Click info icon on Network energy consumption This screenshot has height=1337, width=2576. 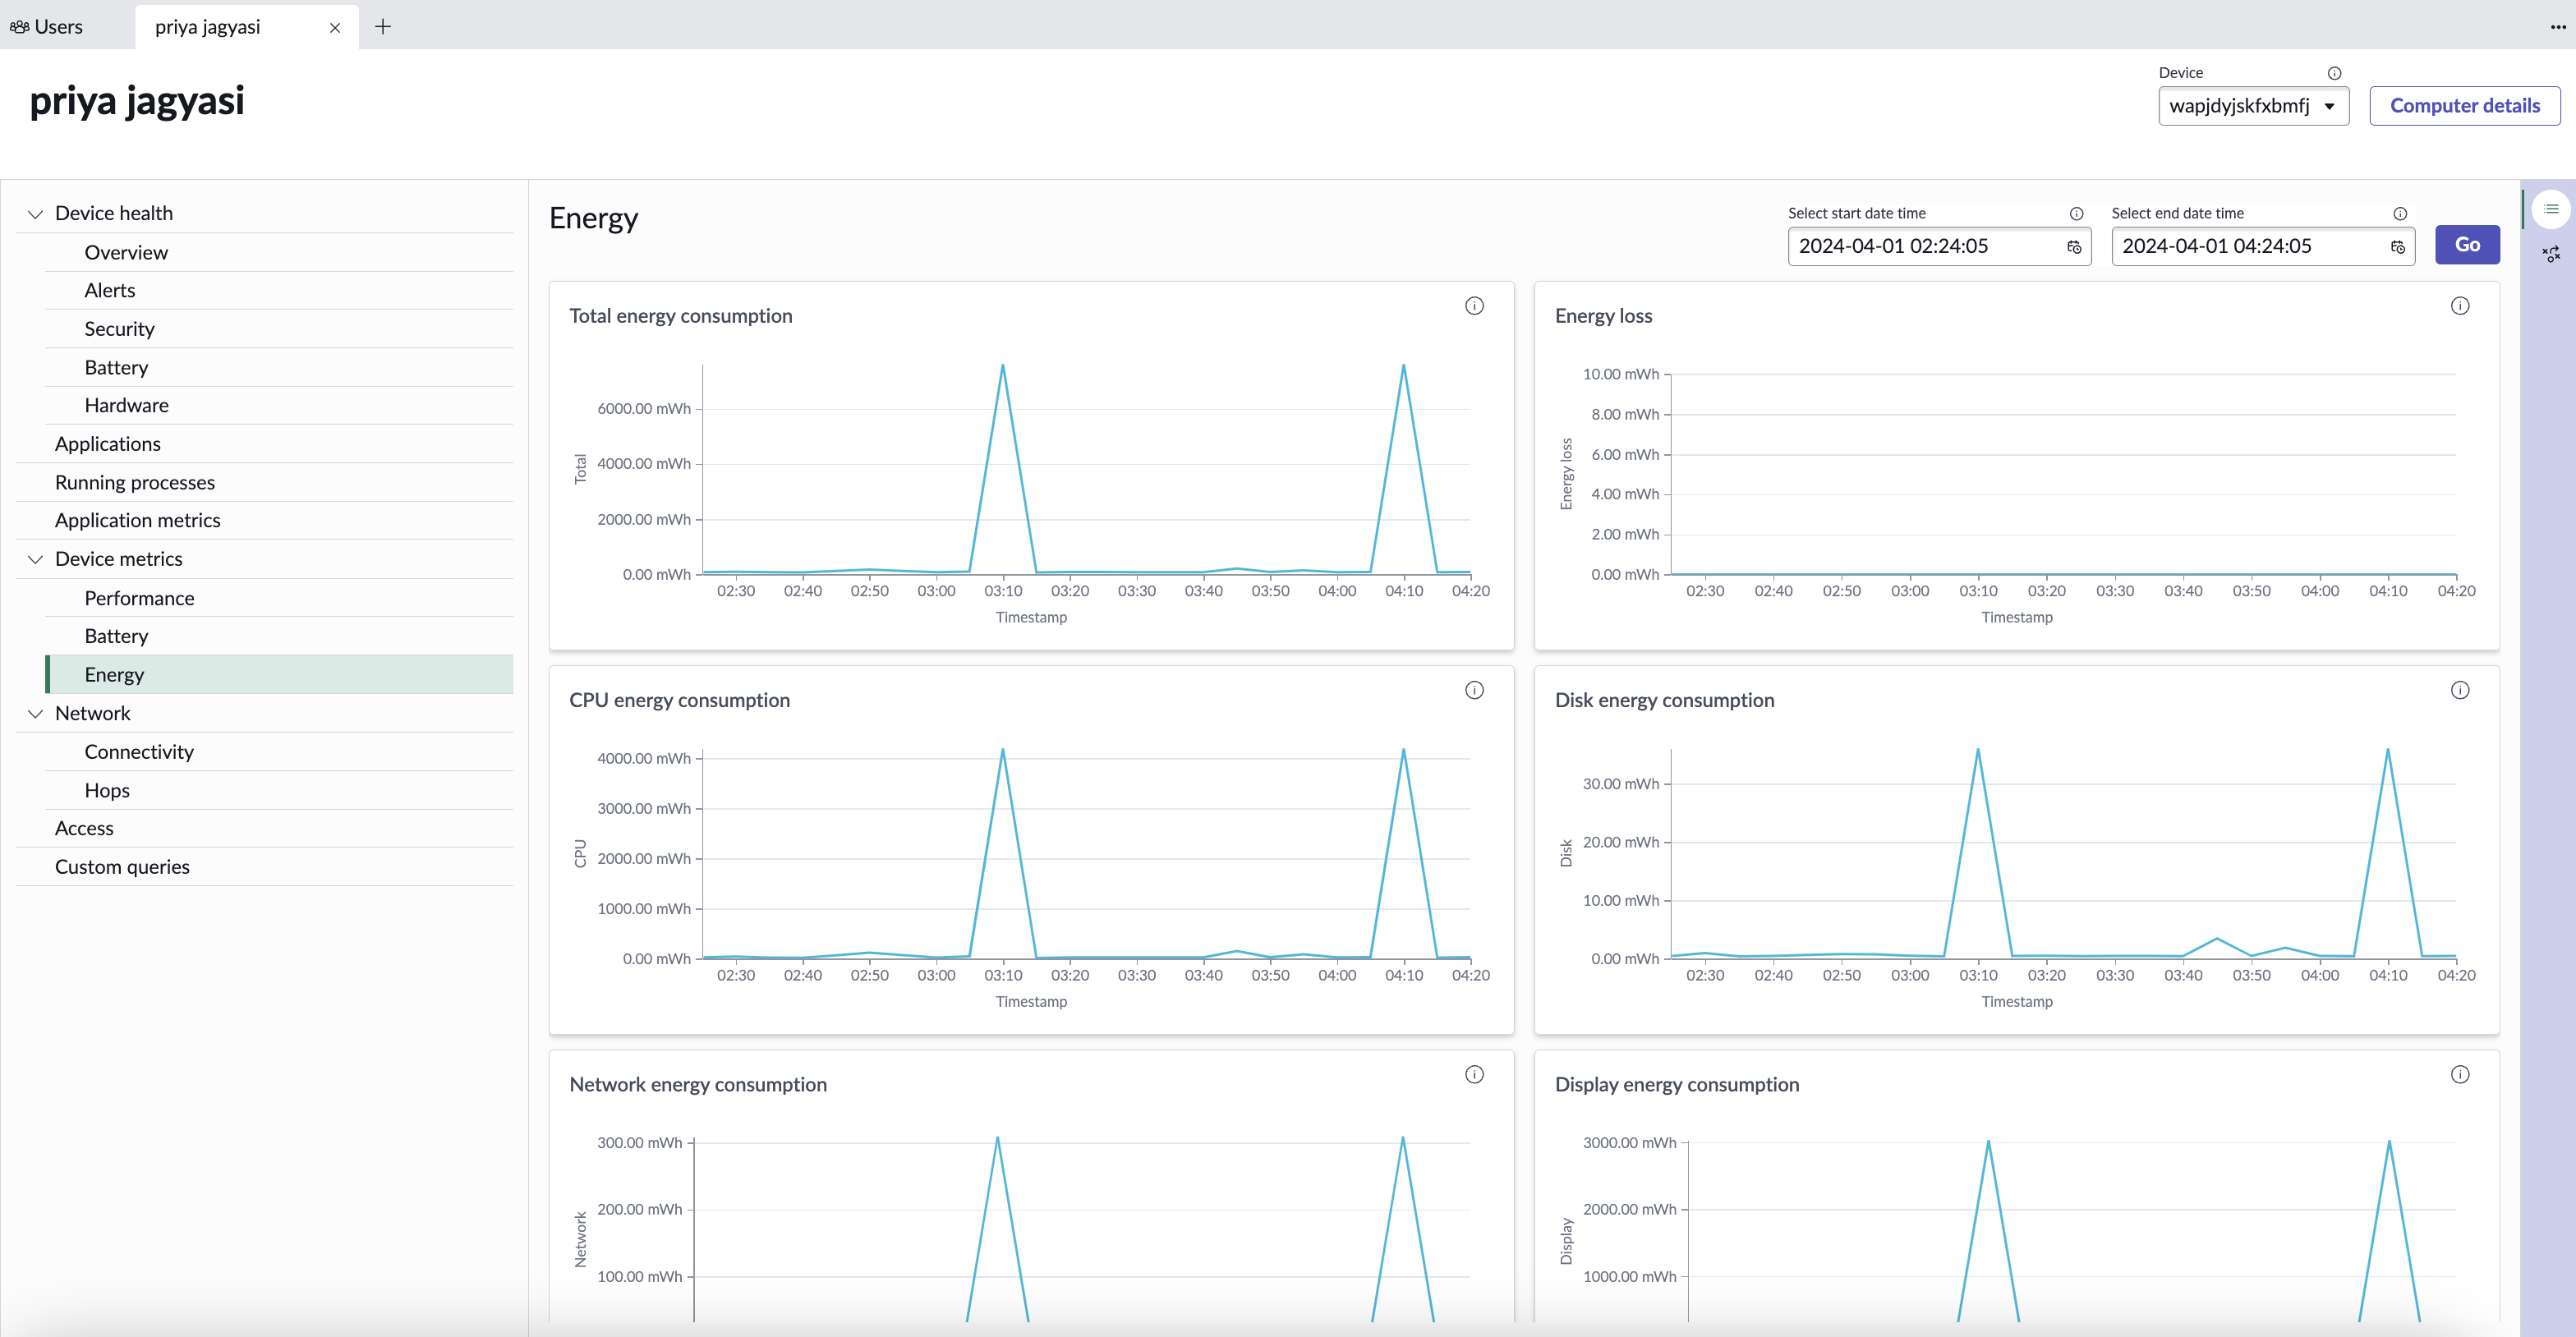[x=1474, y=1074]
